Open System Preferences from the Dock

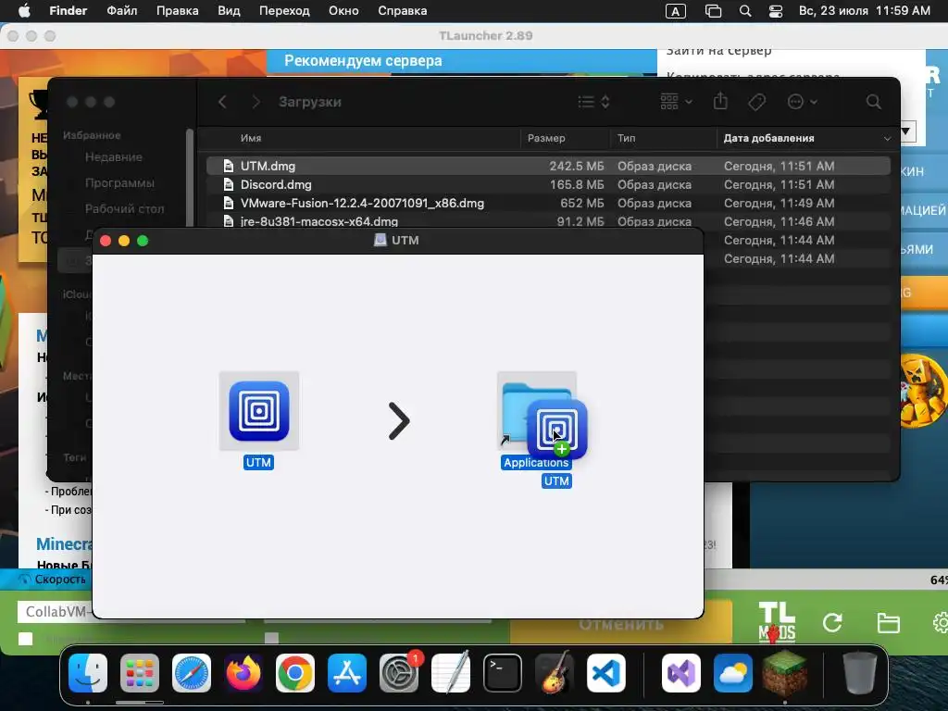click(x=399, y=673)
